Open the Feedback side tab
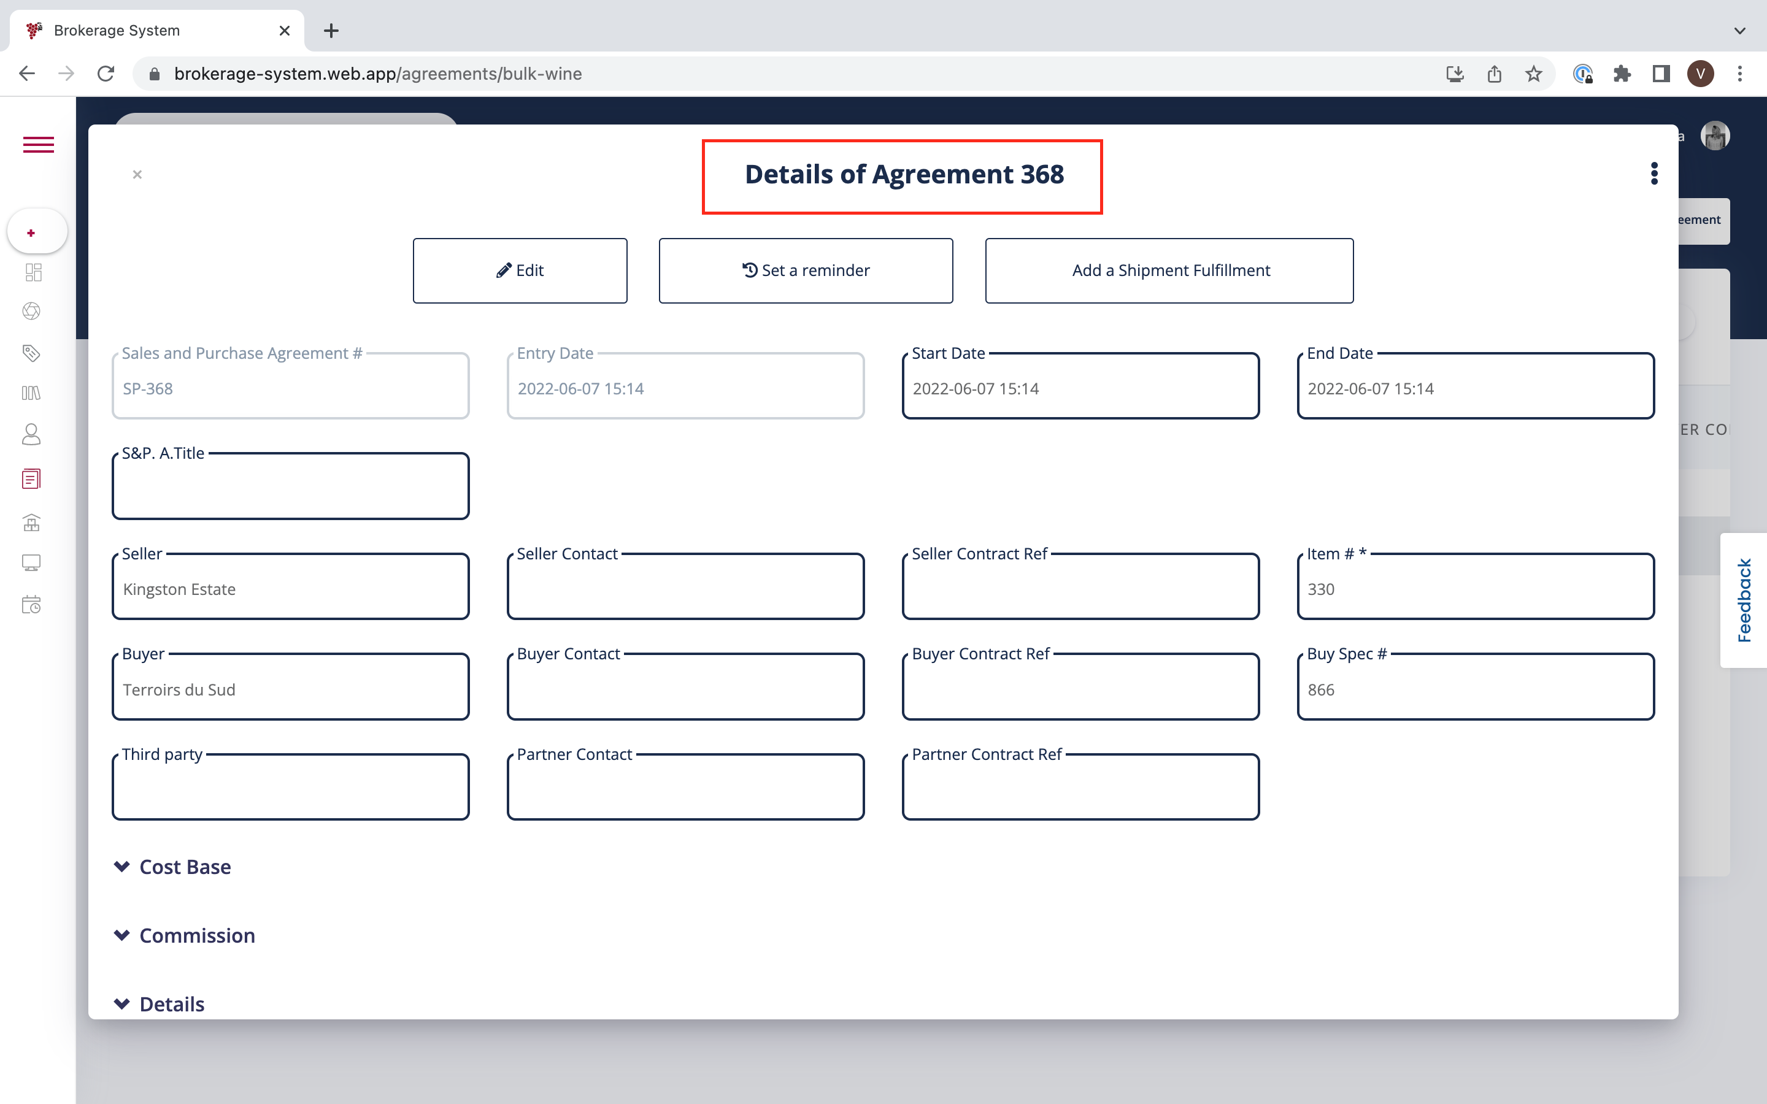This screenshot has height=1104, width=1767. click(x=1744, y=600)
